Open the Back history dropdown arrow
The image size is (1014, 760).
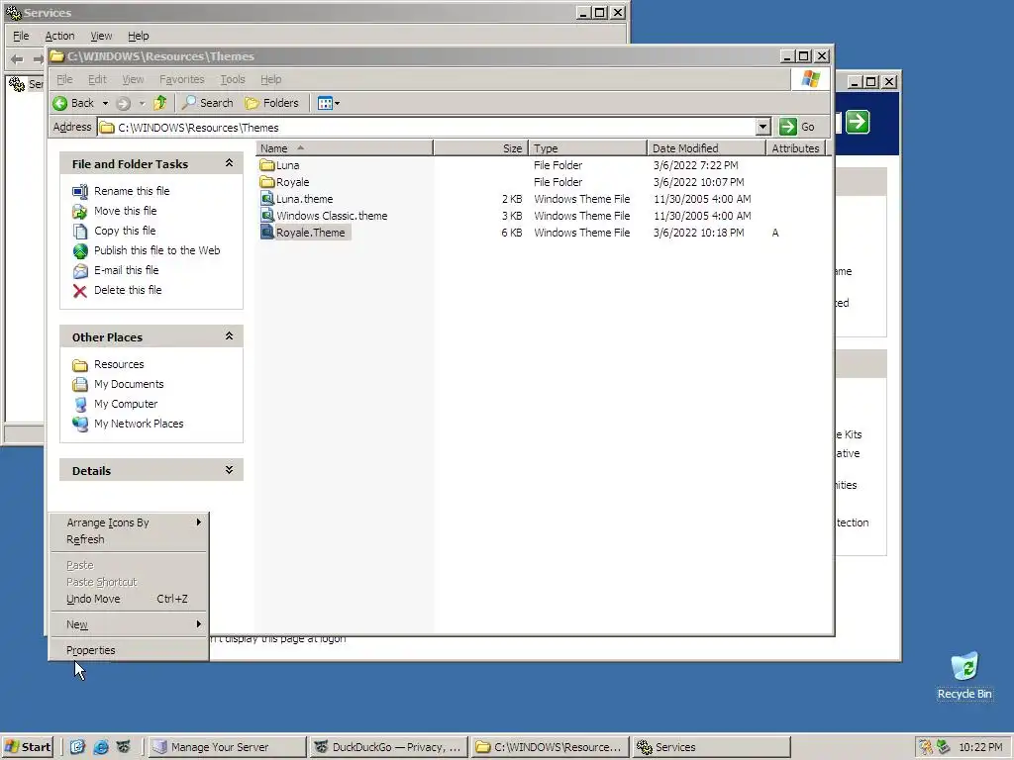pos(105,103)
